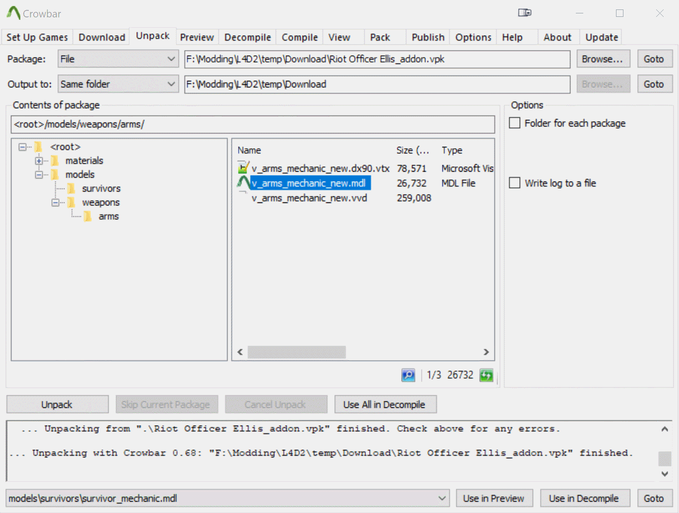Click the arms folder icon in the tree
The height and width of the screenshot is (513, 679).
(88, 216)
